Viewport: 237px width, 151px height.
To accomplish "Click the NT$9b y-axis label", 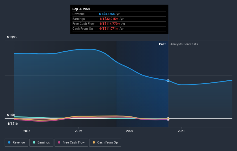I will (12, 37).
